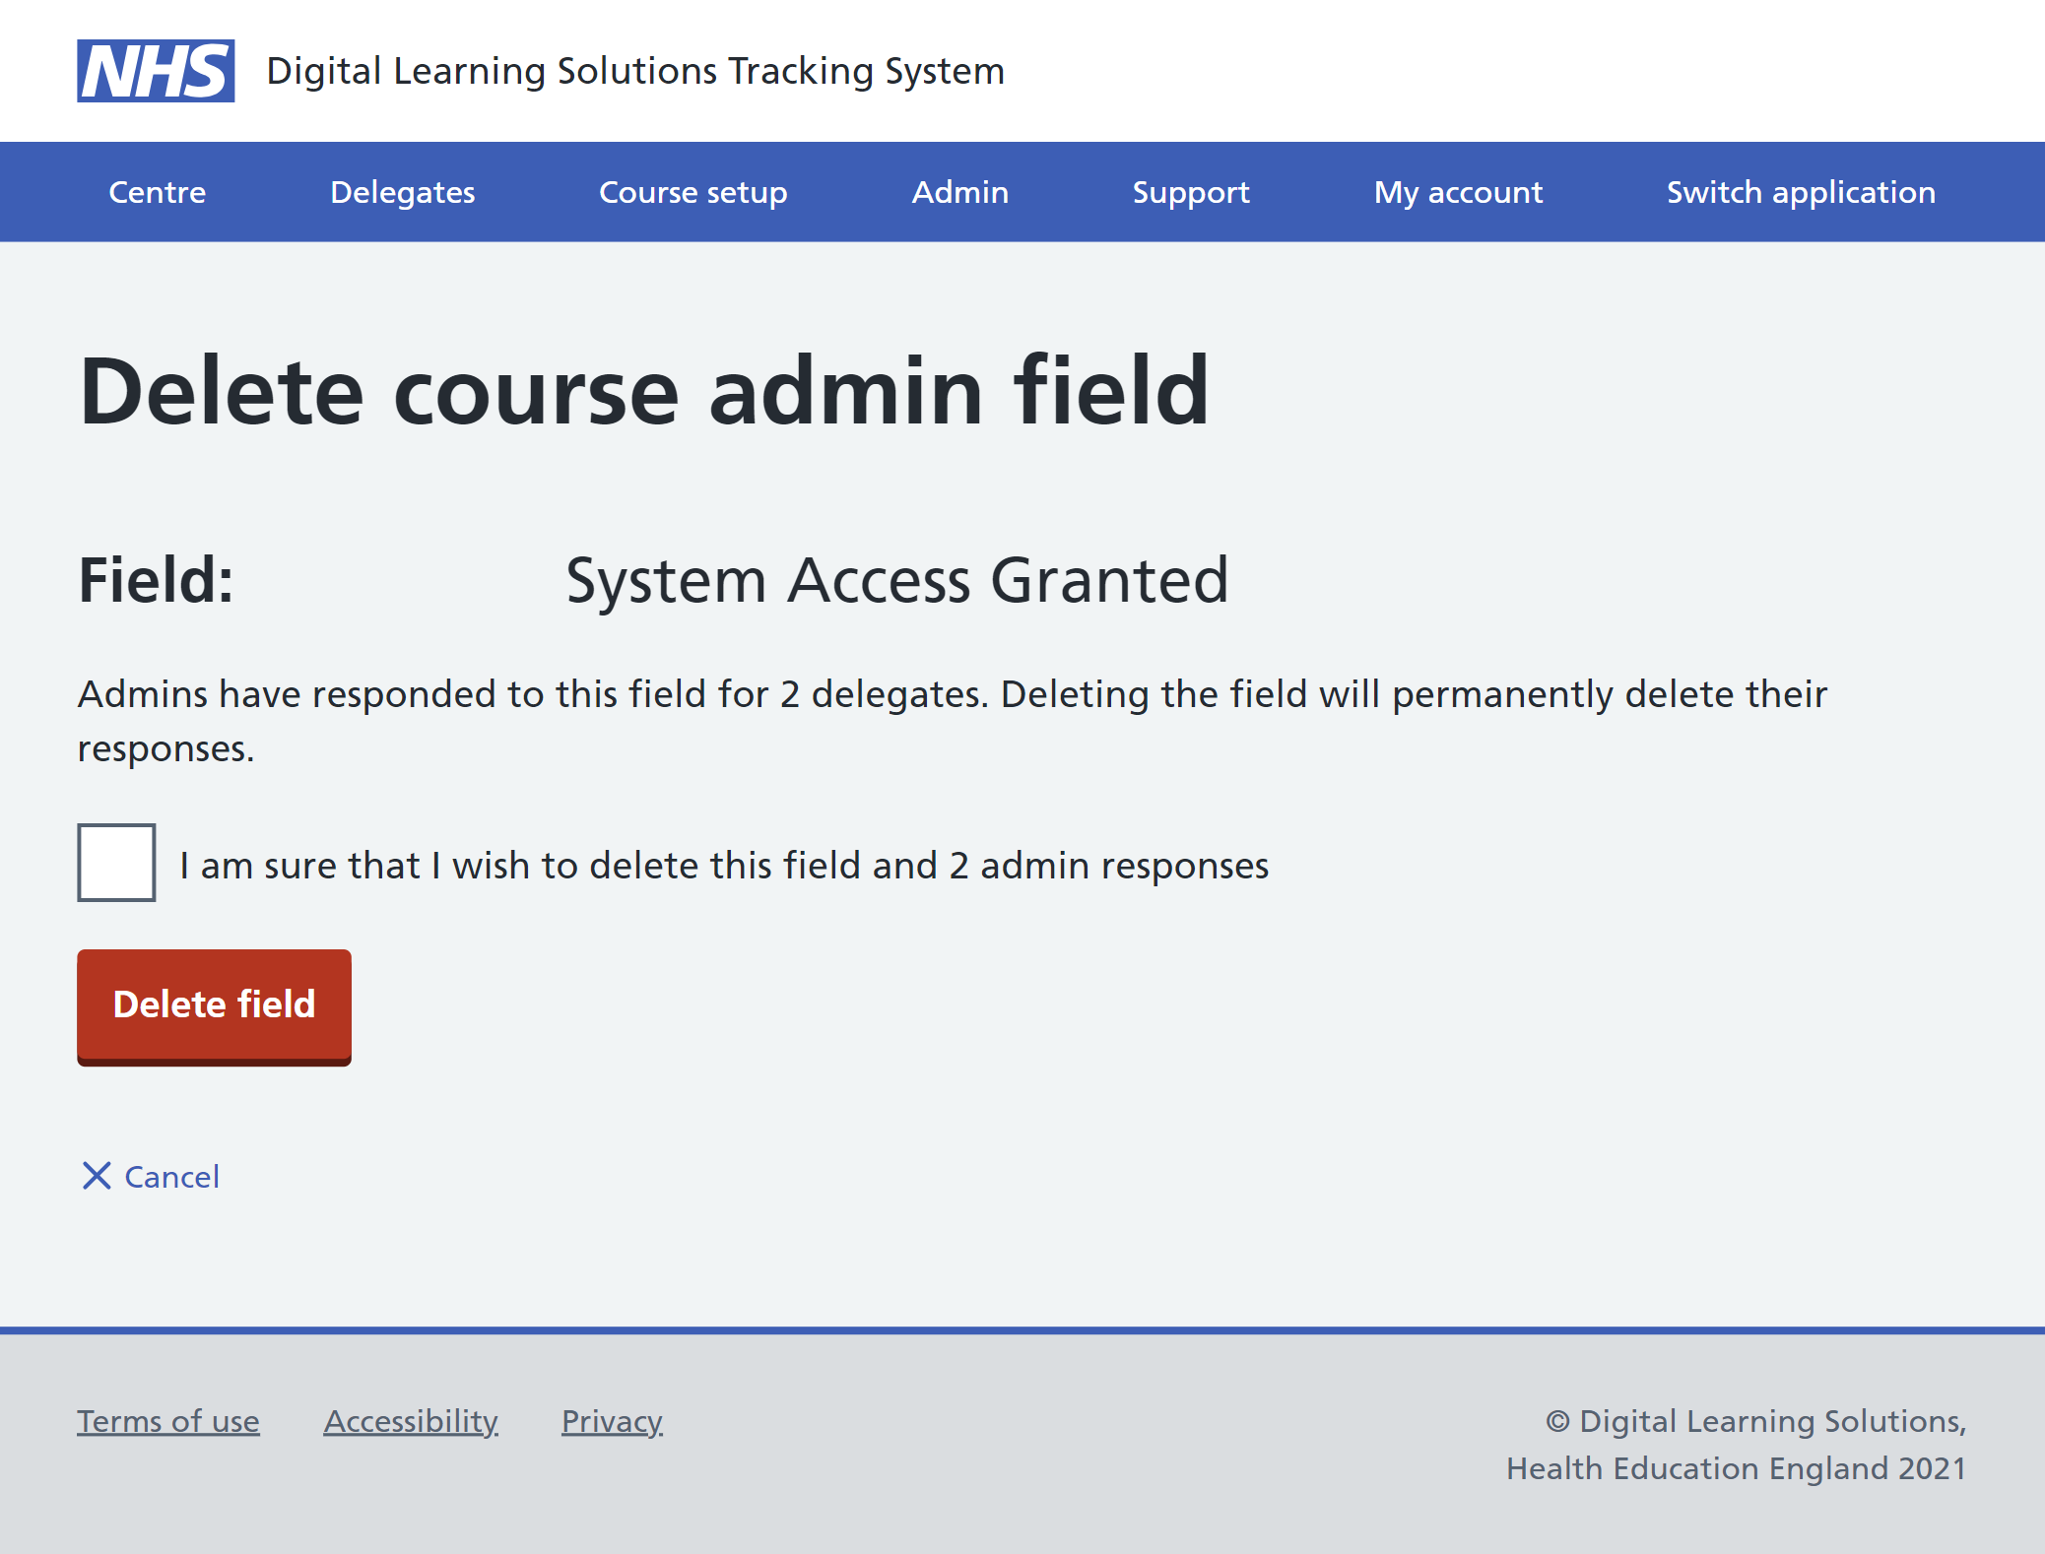Click the X icon next to Cancel
This screenshot has height=1554, width=2045.
pos(96,1176)
